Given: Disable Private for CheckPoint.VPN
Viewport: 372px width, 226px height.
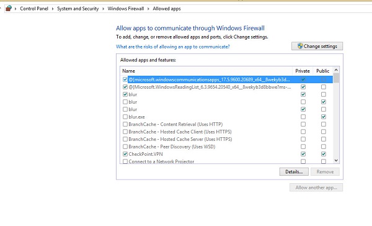Looking at the screenshot, I should 303,154.
